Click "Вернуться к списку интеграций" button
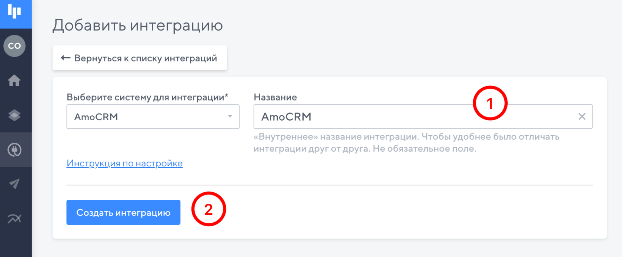 tap(140, 58)
